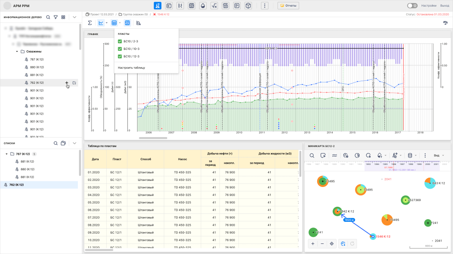Expand the 787 (К:12) list group

[6, 154]
